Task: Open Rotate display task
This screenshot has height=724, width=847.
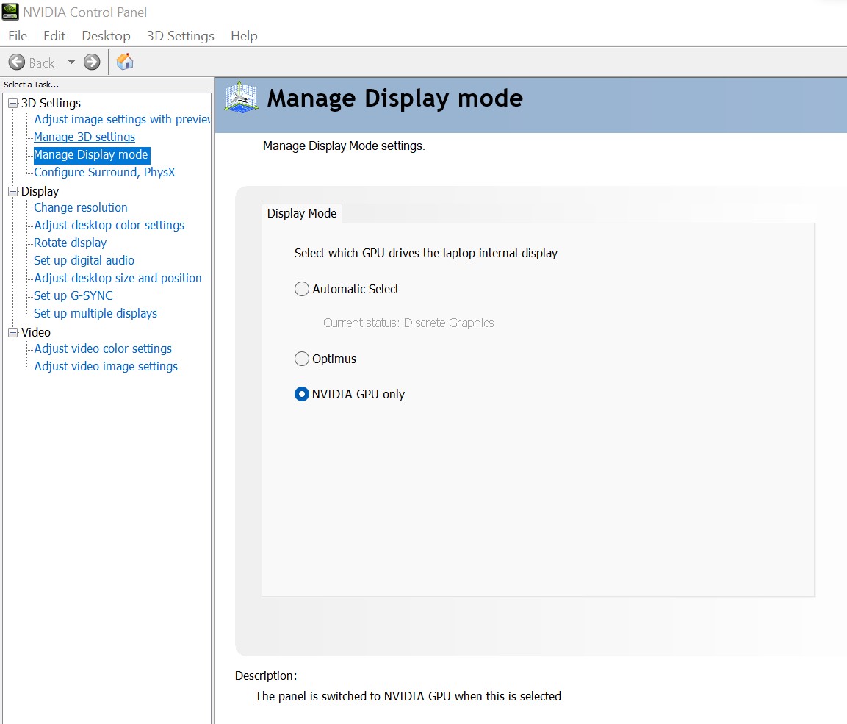Action: (x=71, y=243)
